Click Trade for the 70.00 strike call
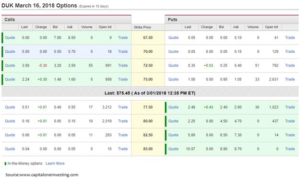The width and height of the screenshot is (307, 187). click(123, 51)
